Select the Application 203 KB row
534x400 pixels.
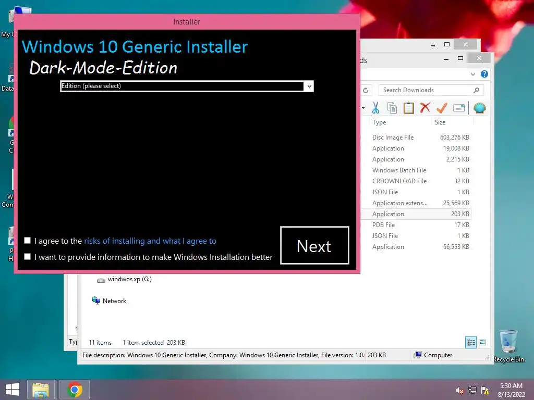tap(416, 214)
